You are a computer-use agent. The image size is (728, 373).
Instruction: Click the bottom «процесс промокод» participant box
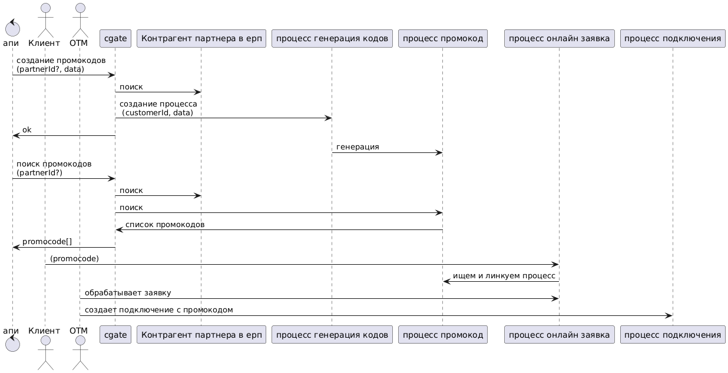[x=443, y=335]
